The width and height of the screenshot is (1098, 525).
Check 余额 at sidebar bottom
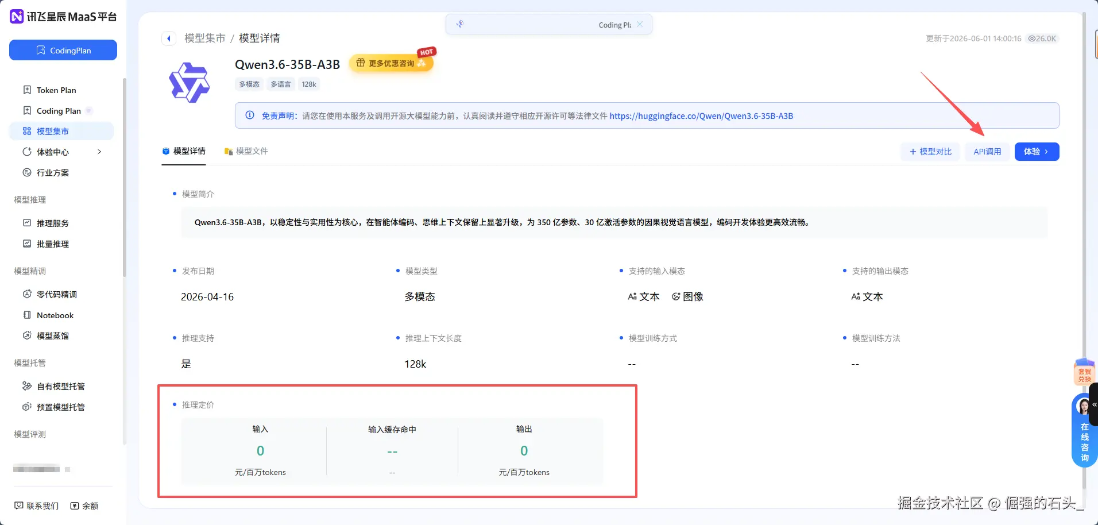84,506
